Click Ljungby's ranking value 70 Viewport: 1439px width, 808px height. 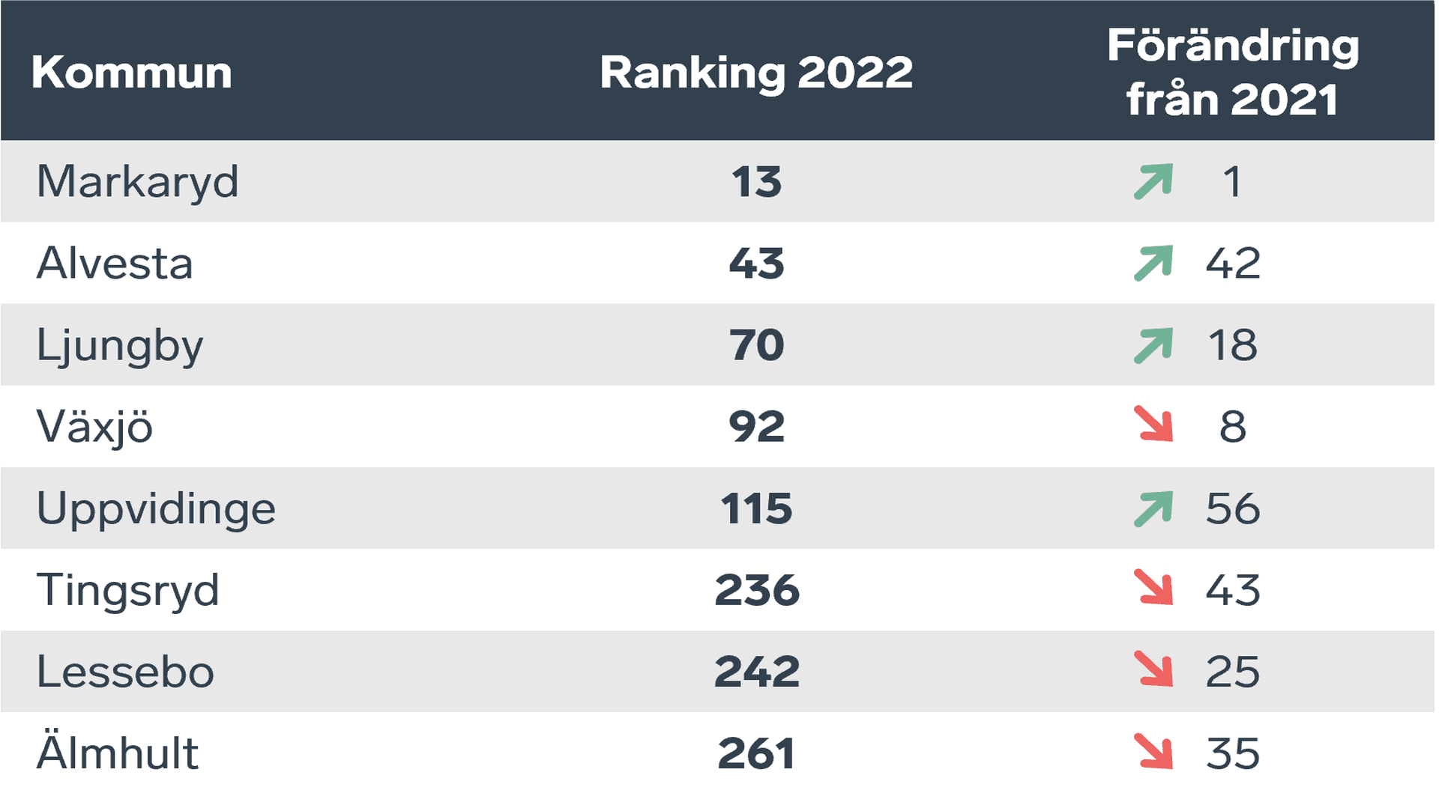tap(757, 345)
